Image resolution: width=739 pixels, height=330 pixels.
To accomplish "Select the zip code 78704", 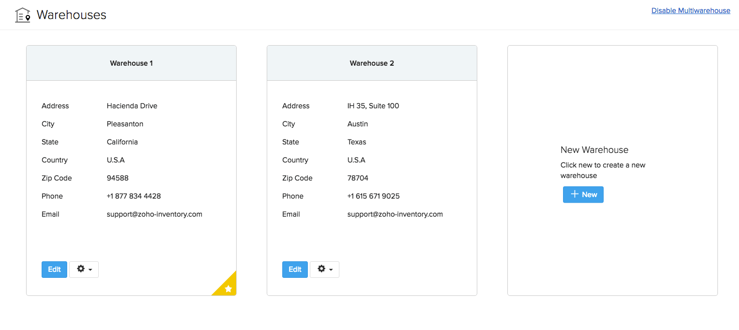I will [358, 178].
